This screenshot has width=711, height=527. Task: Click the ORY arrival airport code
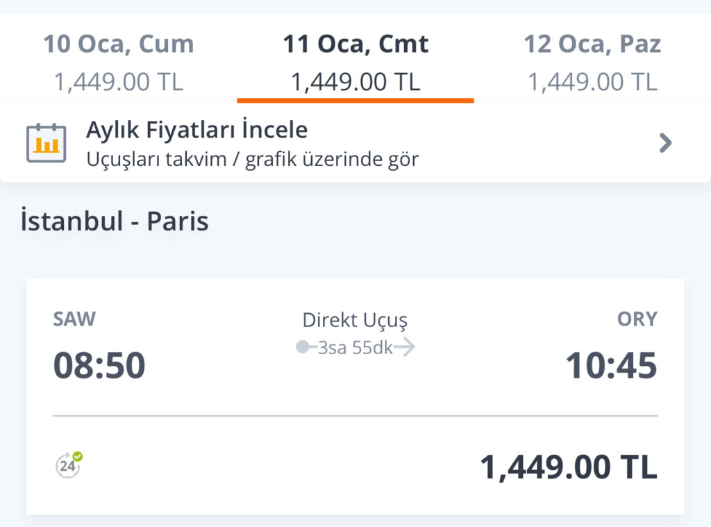(x=637, y=319)
